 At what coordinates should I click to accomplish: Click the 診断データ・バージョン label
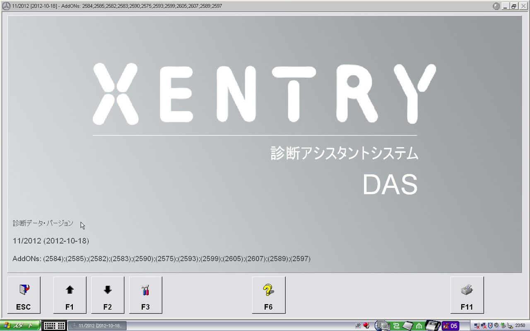click(x=43, y=223)
